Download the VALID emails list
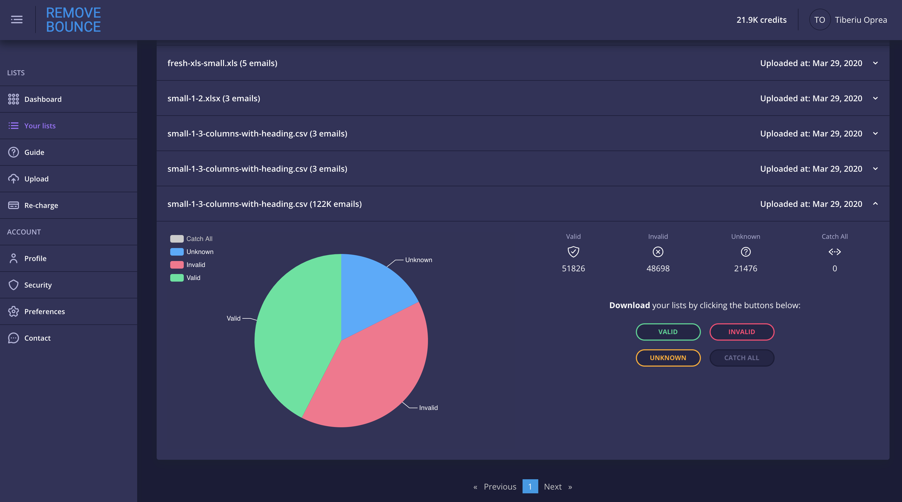Image resolution: width=902 pixels, height=502 pixels. [668, 332]
